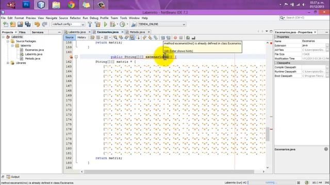330x185 pixels.
Task: Open the TIENDA_ONLINE combo box
Action: [161, 24]
